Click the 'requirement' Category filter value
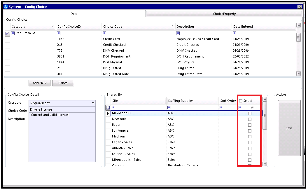Image resolution: width=308 pixels, height=190 pixels. (x=26, y=33)
